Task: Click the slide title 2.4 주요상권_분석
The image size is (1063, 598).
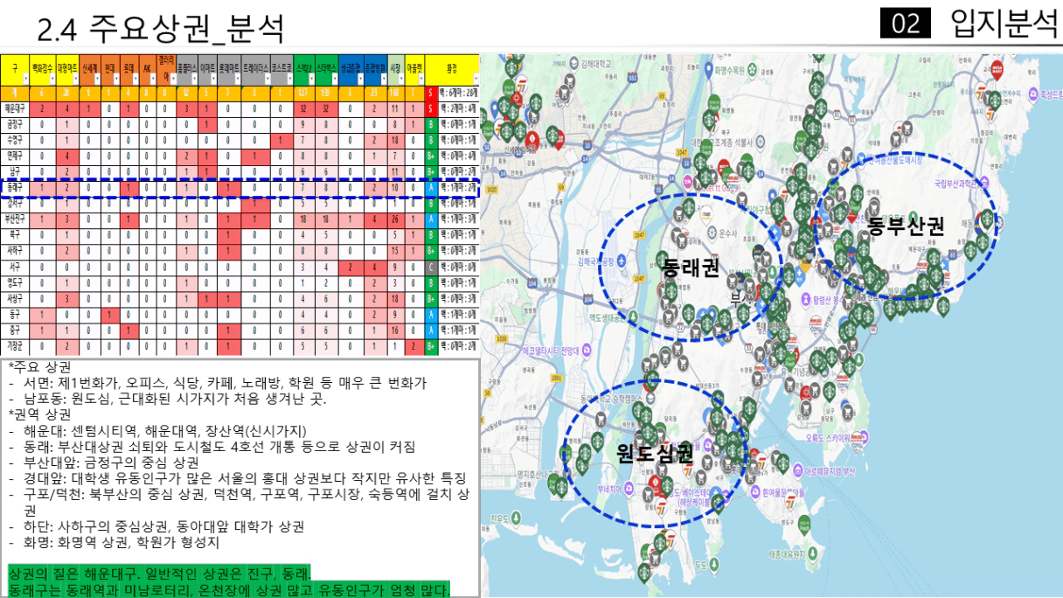Action: [x=163, y=31]
